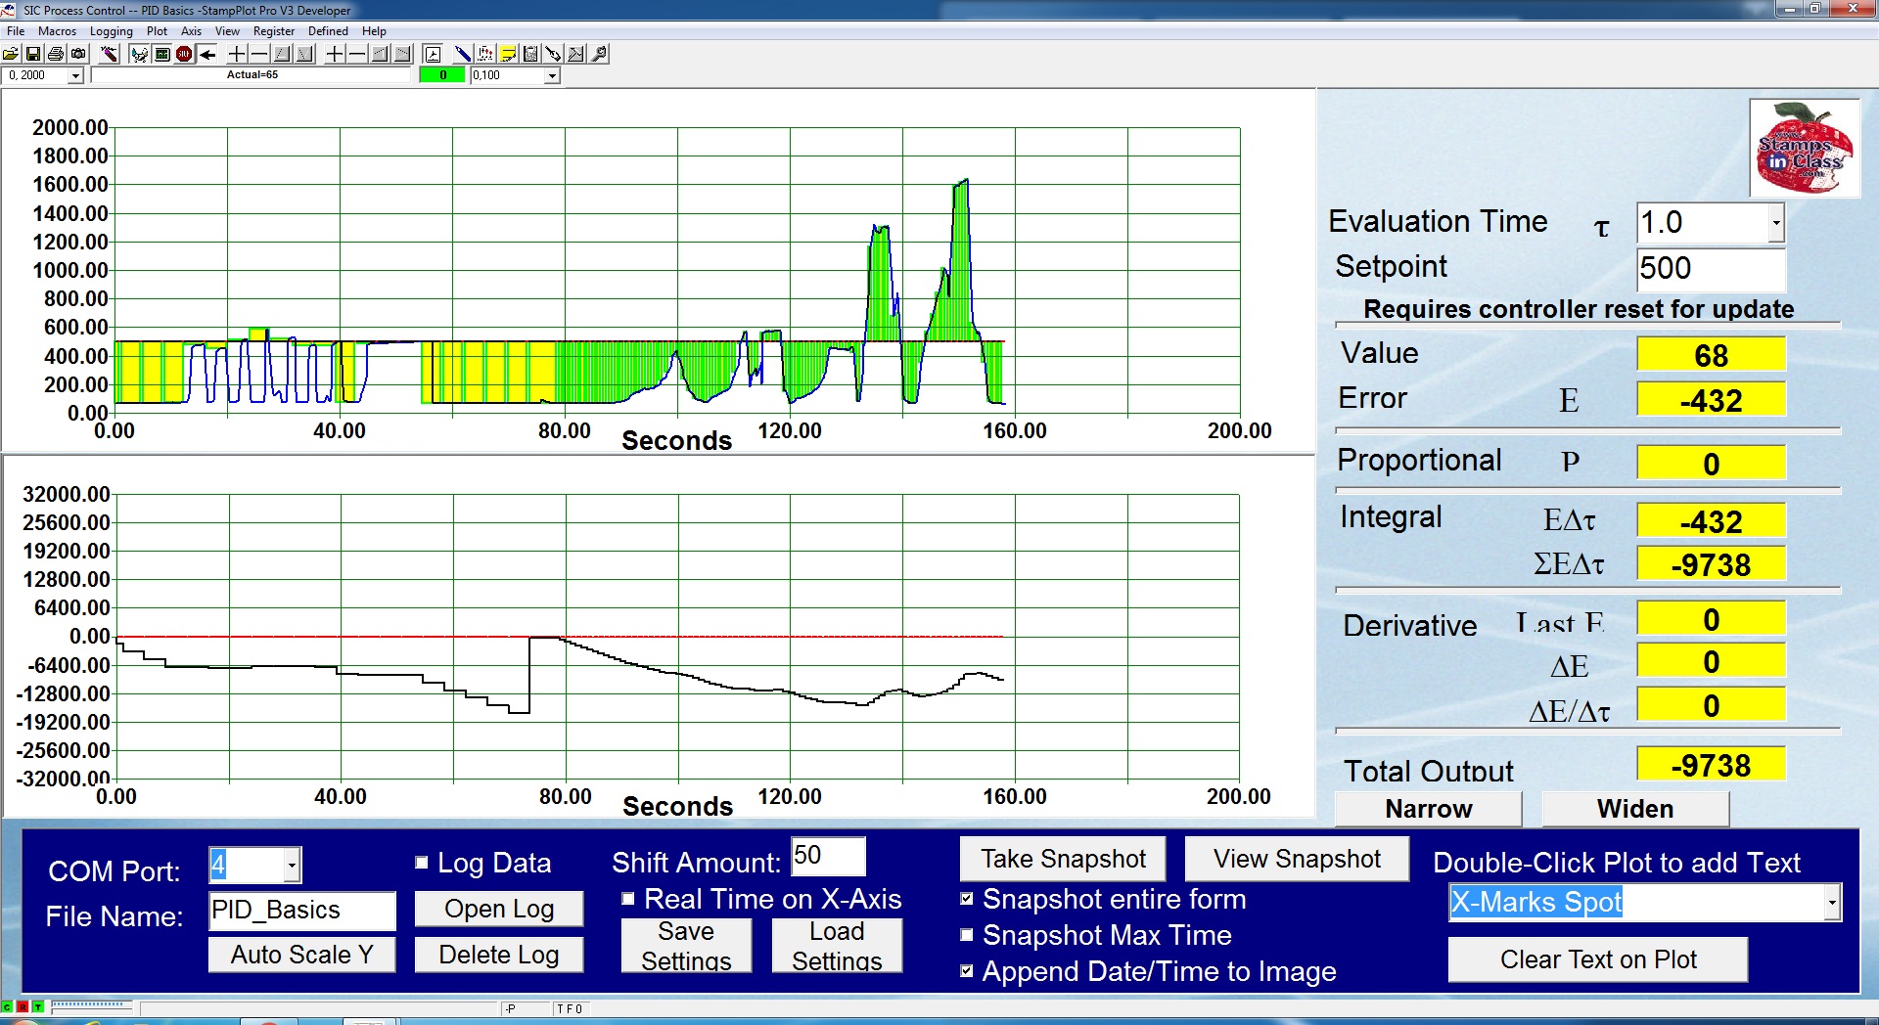Click the yellow sticky note icon

pyautogui.click(x=508, y=54)
